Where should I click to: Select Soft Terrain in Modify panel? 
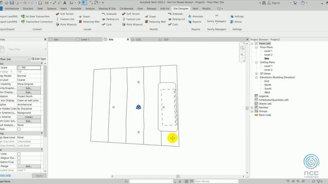point(131,14)
